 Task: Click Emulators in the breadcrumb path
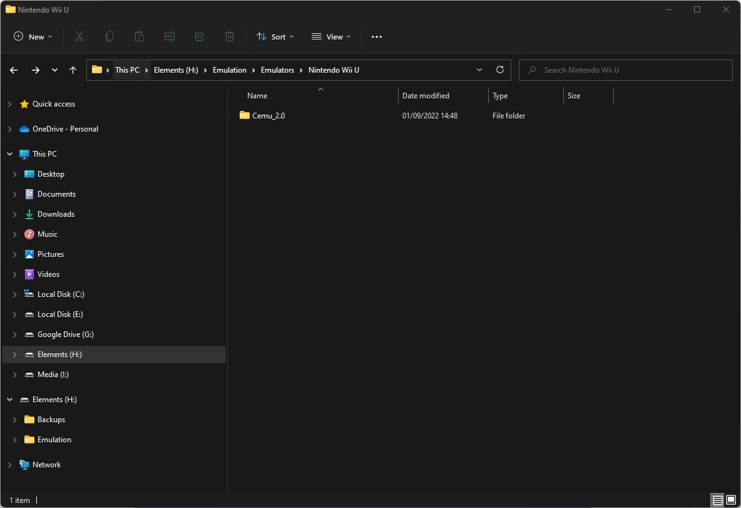point(277,70)
